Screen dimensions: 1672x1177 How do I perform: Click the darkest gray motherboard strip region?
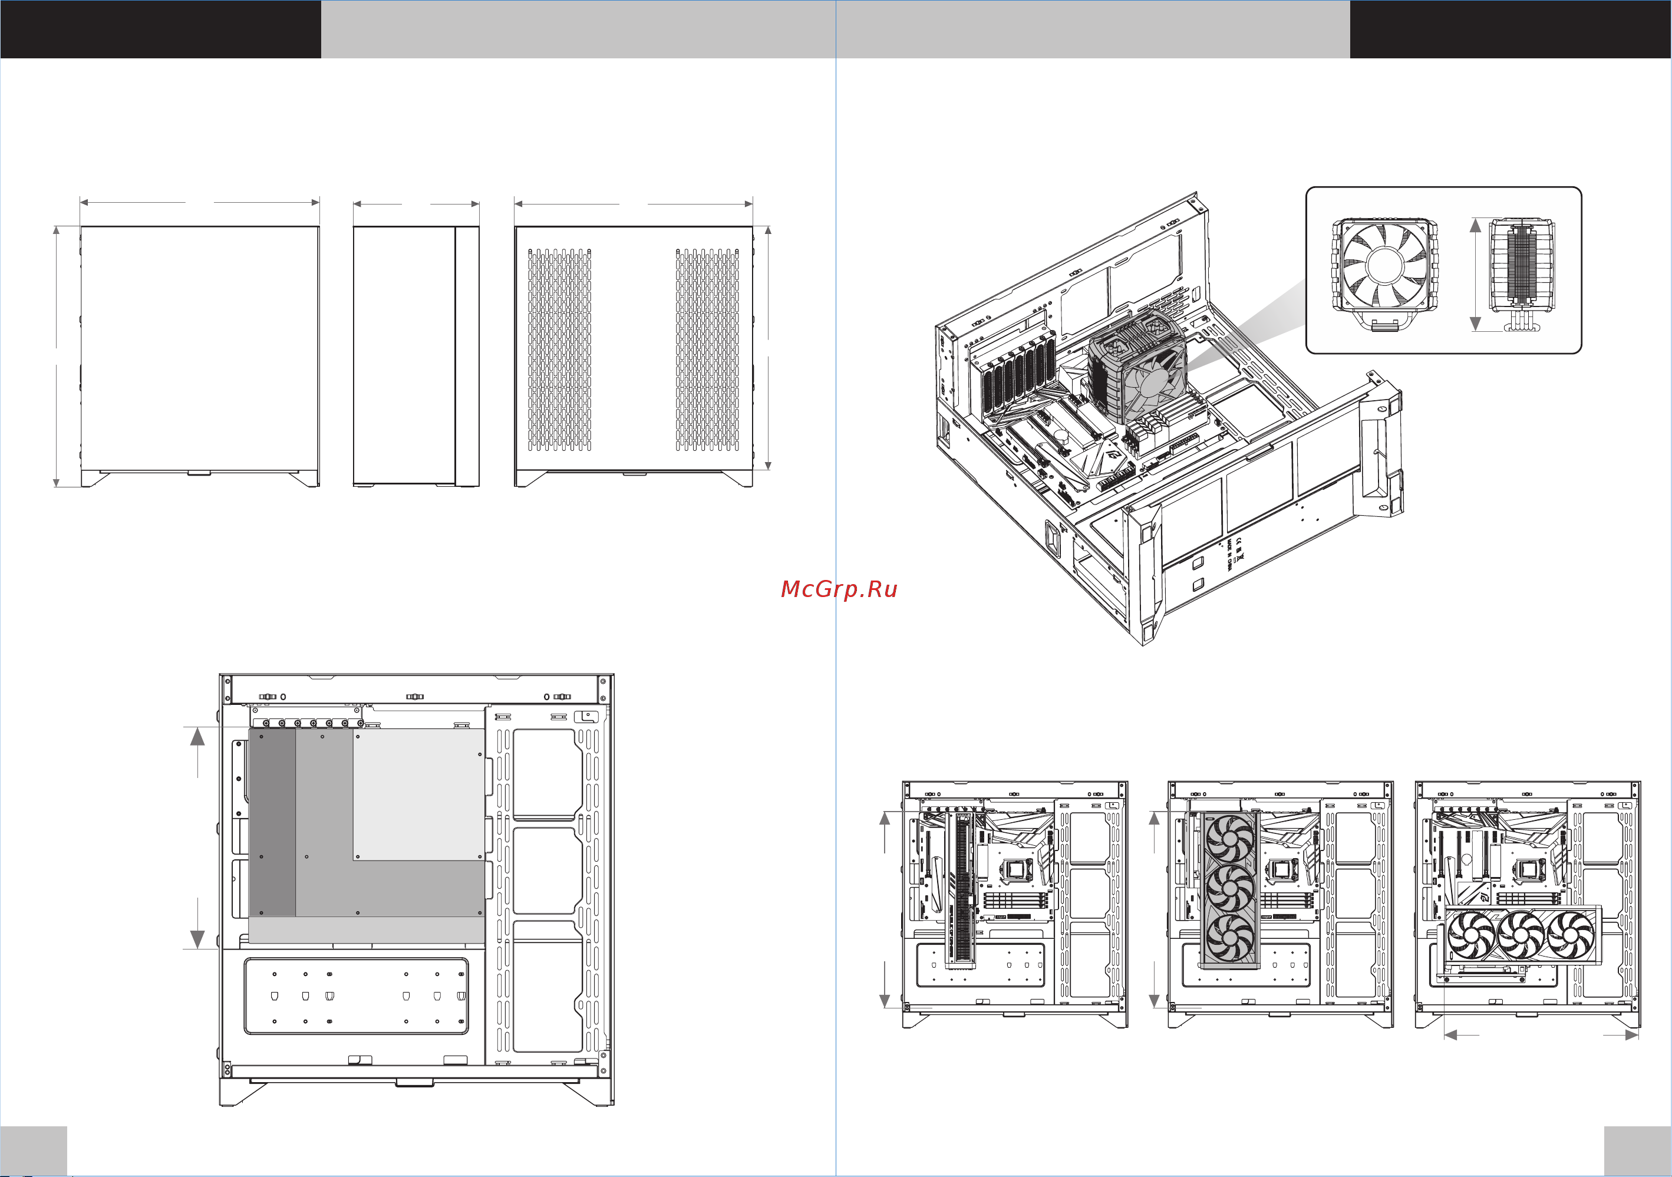pos(272,822)
